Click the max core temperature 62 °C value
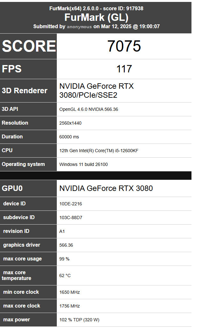Image resolution: width=202 pixels, height=329 pixels. point(65,276)
